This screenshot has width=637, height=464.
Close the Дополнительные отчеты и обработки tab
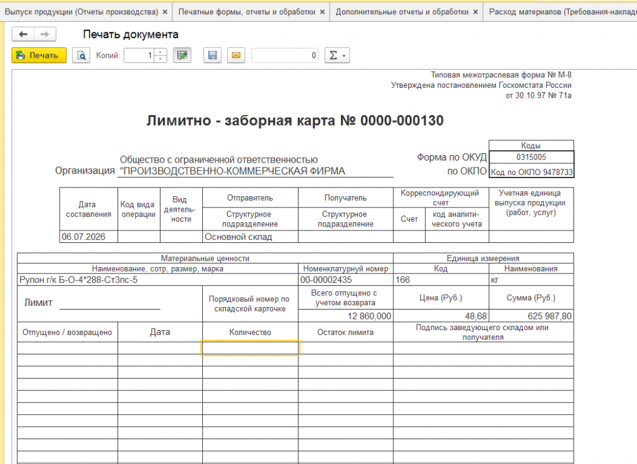click(476, 12)
